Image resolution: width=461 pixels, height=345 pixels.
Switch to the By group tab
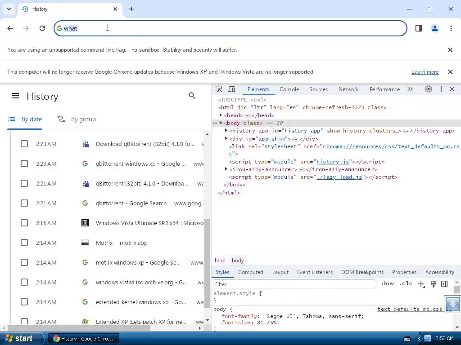[77, 119]
